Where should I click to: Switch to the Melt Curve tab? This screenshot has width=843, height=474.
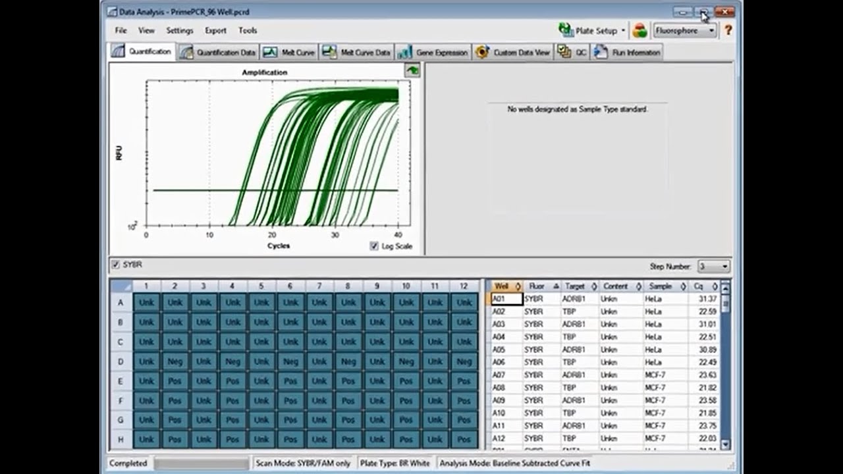[x=289, y=52]
